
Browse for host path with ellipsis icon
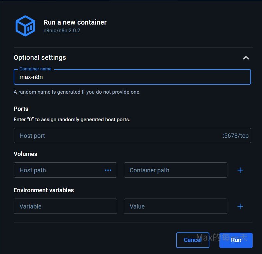click(108, 170)
